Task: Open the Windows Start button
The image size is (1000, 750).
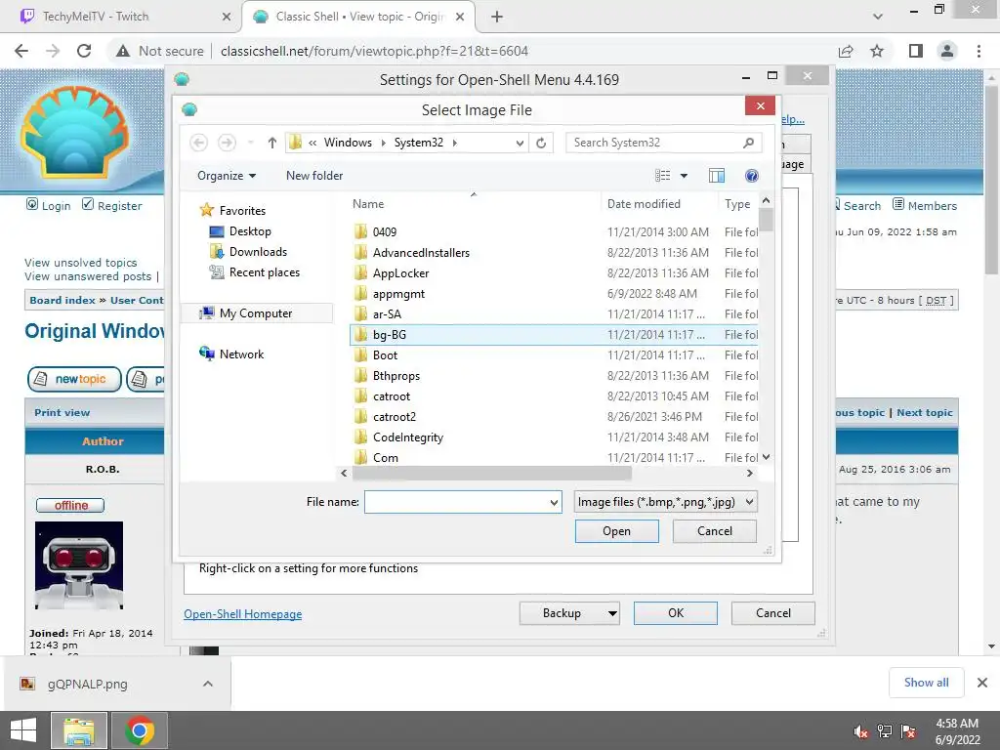Action: [x=23, y=730]
